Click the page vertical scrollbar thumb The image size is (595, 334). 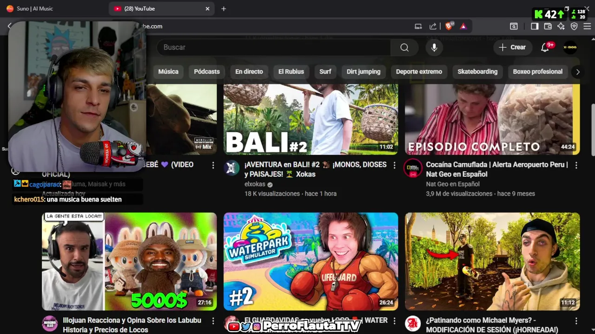coord(593,130)
